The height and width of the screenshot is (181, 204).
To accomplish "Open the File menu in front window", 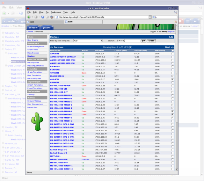I will (29, 12).
